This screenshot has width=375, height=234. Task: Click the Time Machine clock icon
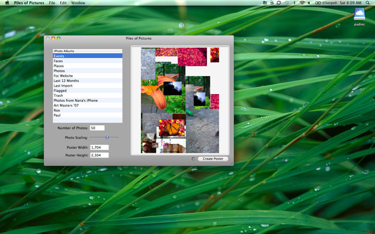286,3
